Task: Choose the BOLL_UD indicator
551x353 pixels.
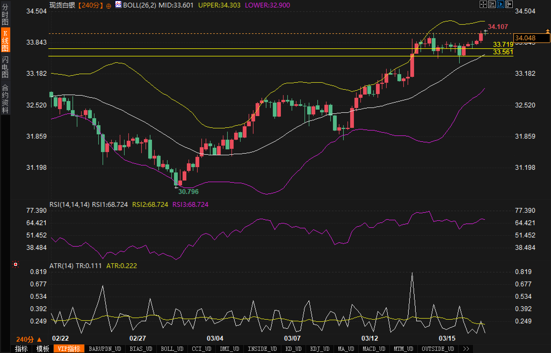Action: (x=172, y=349)
